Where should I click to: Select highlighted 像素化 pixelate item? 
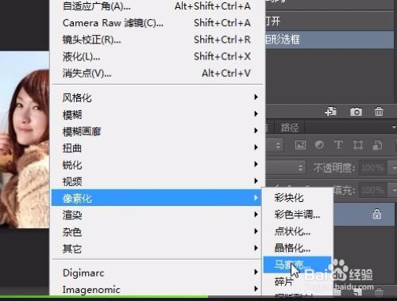(156, 198)
